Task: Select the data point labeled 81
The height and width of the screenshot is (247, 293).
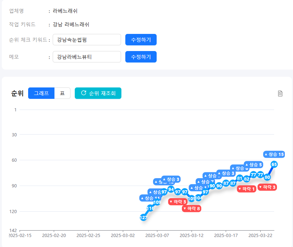Action: click(240, 178)
